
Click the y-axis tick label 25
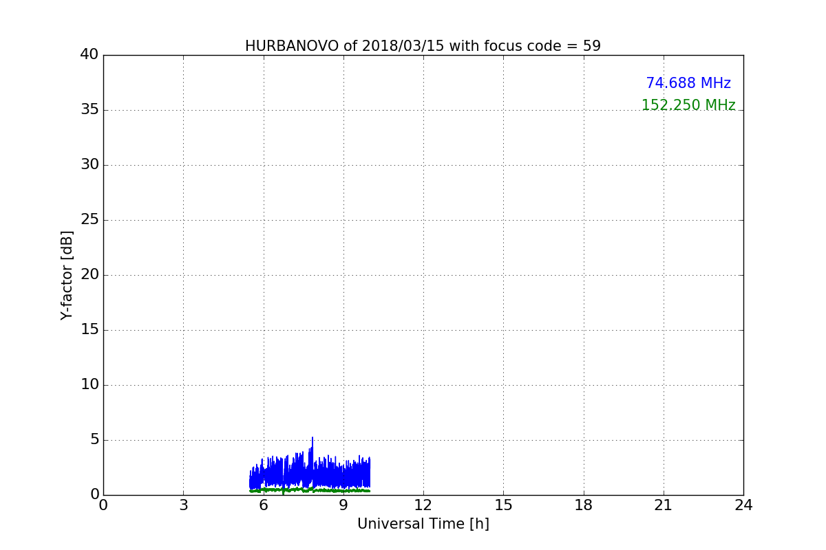point(89,220)
